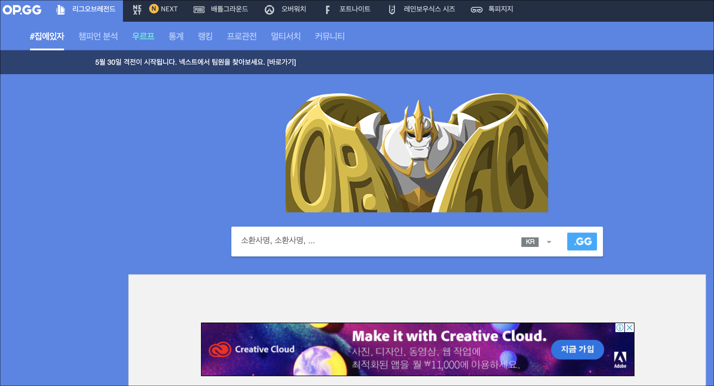714x386 pixels.
Task: Click the Talk.gg mask icon
Action: point(476,10)
